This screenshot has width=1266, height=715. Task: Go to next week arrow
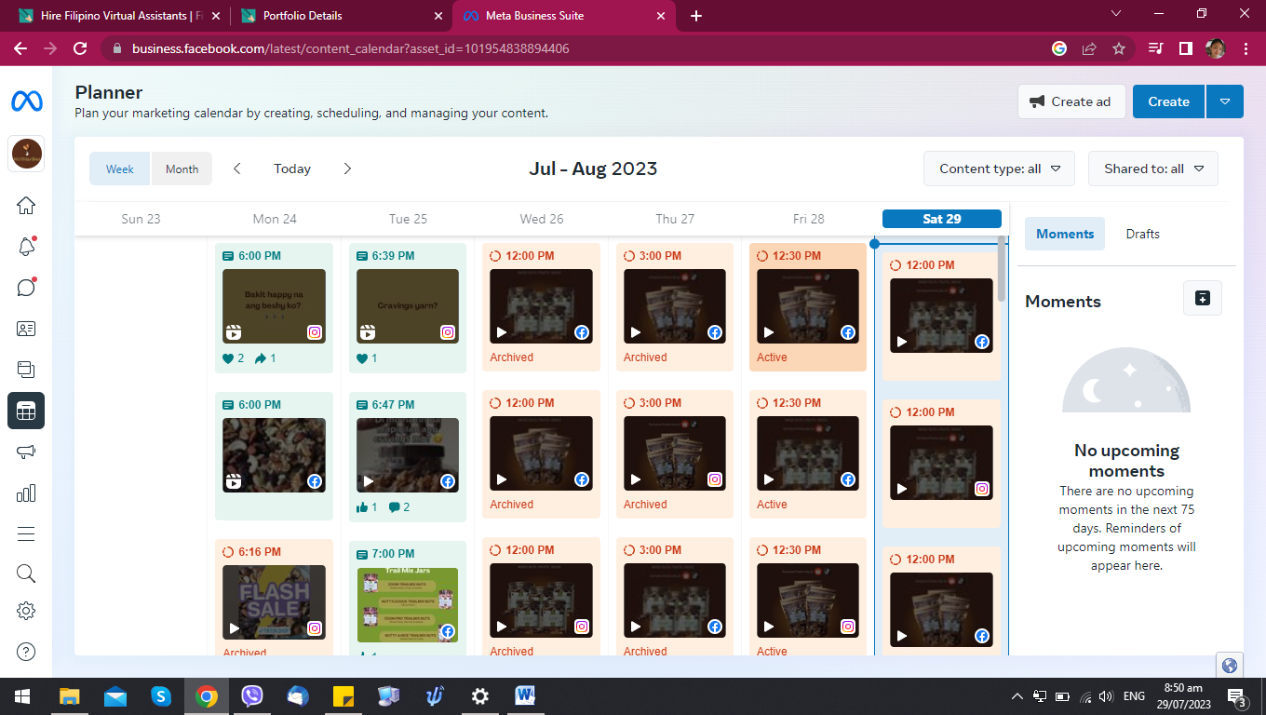coord(347,169)
